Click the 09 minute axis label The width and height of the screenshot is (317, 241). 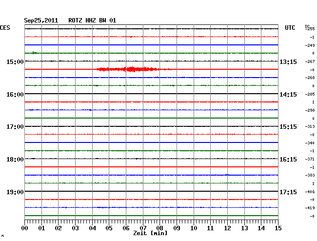point(177,228)
